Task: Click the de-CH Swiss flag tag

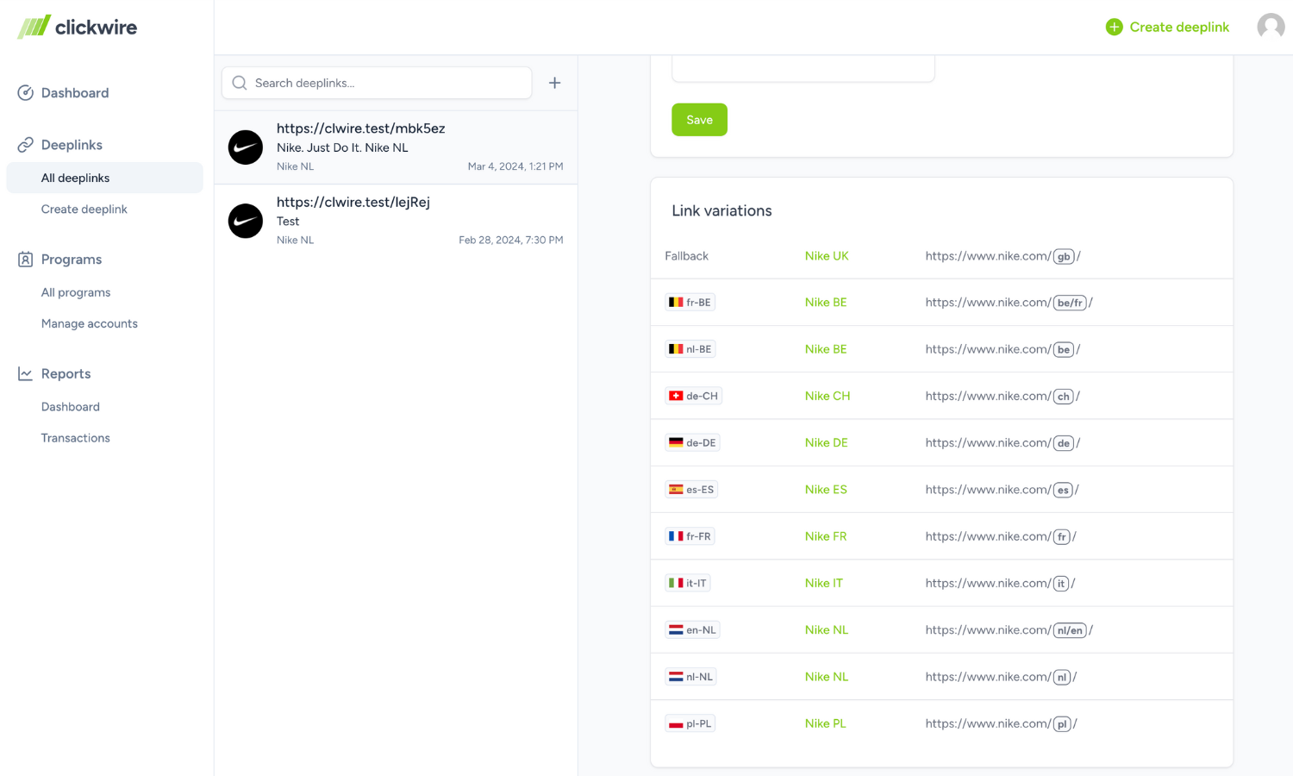Action: coord(694,396)
